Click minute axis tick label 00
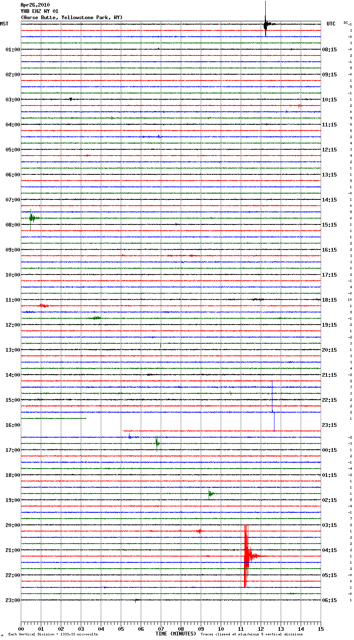 pyautogui.click(x=21, y=629)
